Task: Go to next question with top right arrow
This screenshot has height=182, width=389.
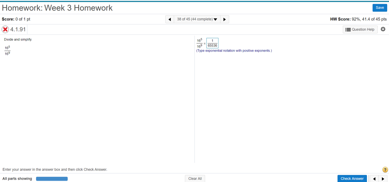Action: tap(225, 19)
